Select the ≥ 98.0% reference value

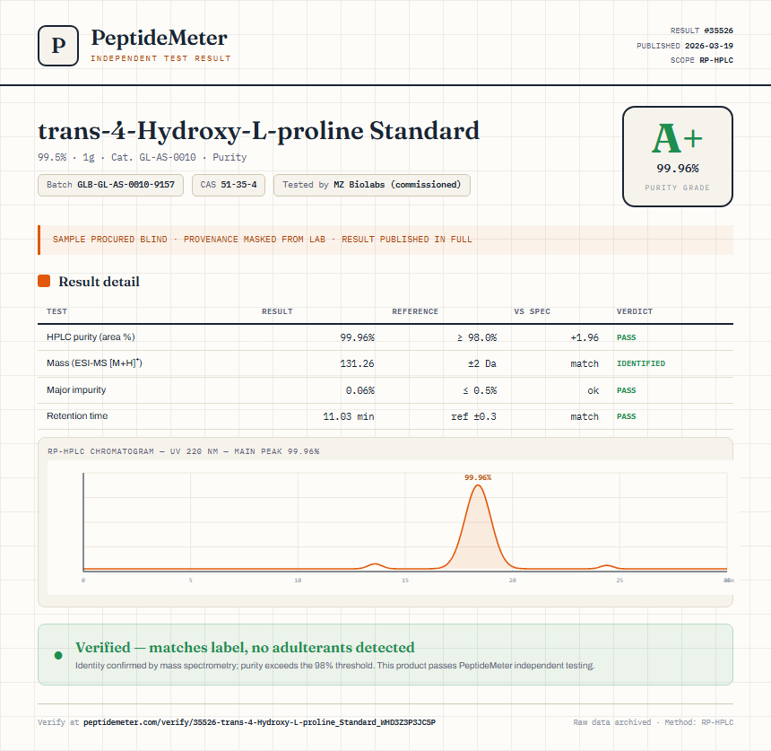tap(476, 337)
